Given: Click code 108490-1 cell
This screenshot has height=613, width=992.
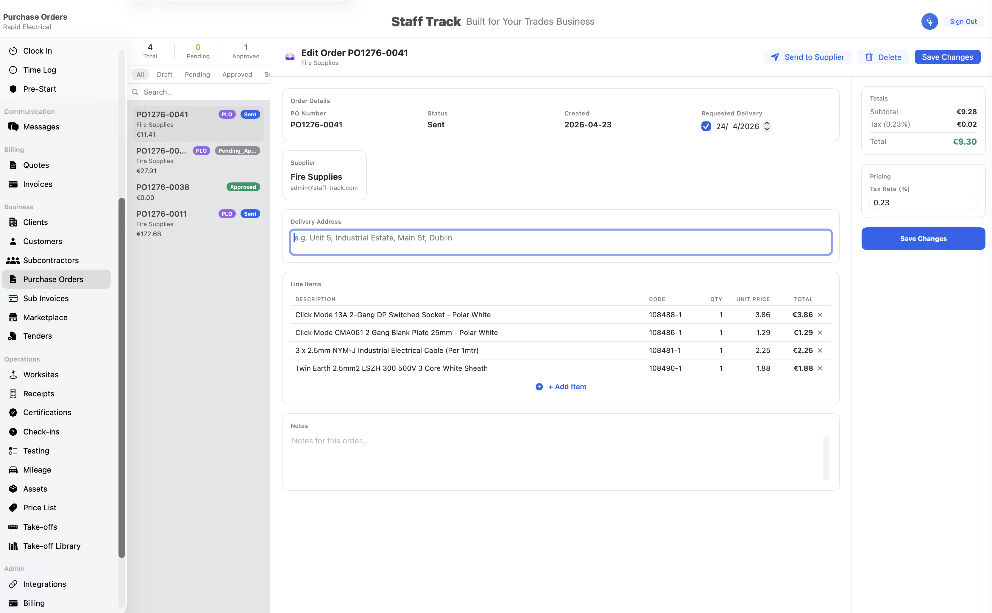Looking at the screenshot, I should coord(665,368).
